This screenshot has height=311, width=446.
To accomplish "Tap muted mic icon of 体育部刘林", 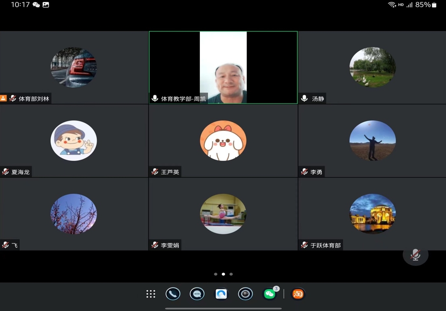I will (x=13, y=98).
